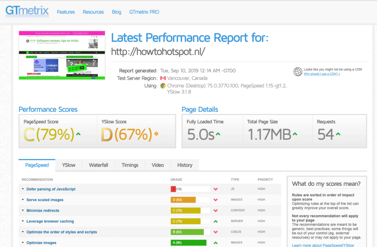Click red down arrow on Defer parsing row
Screen dimensions: 377x247
point(216,189)
